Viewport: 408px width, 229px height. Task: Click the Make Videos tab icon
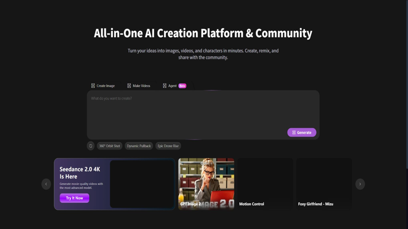tap(129, 85)
